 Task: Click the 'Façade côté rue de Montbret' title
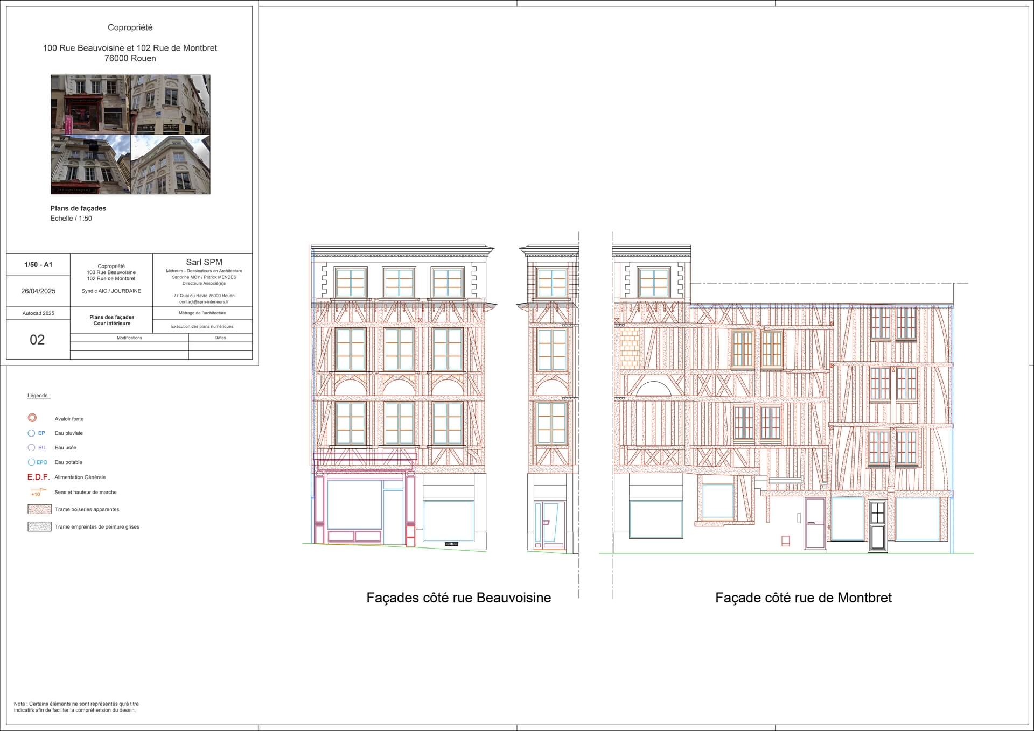[803, 598]
